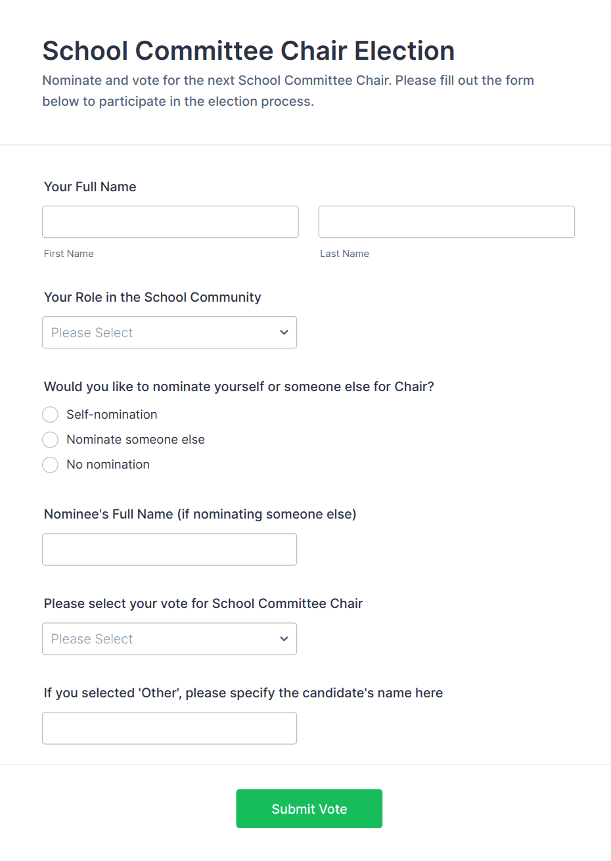This screenshot has width=611, height=861.
Task: Click the First Name input box
Action: (170, 222)
